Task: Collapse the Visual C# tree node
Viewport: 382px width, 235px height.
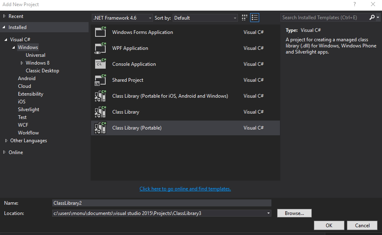Action: coord(6,40)
